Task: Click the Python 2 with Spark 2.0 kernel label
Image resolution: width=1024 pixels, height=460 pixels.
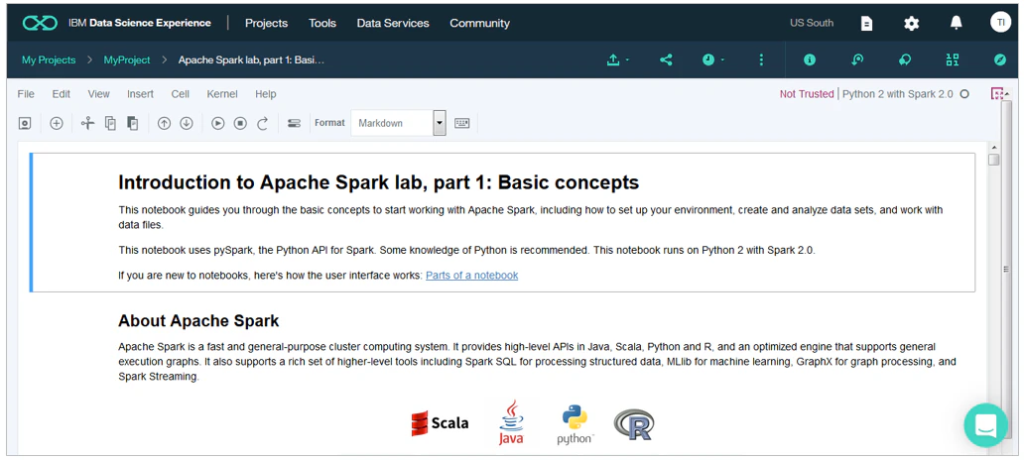Action: (898, 94)
